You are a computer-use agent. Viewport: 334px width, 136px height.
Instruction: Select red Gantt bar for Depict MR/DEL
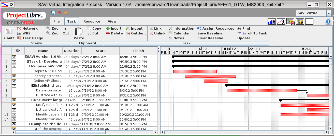coord(195,71)
